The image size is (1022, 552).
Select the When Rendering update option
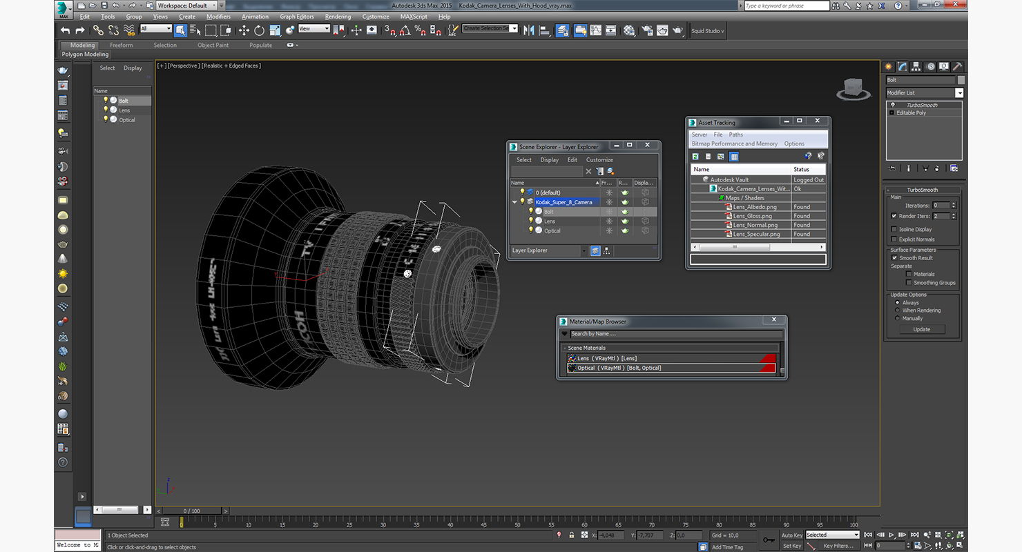point(898,310)
